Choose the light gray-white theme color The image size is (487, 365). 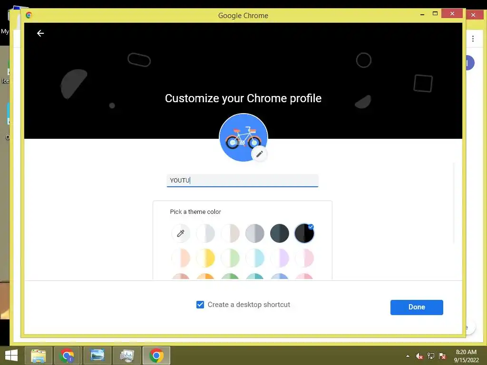coord(205,233)
